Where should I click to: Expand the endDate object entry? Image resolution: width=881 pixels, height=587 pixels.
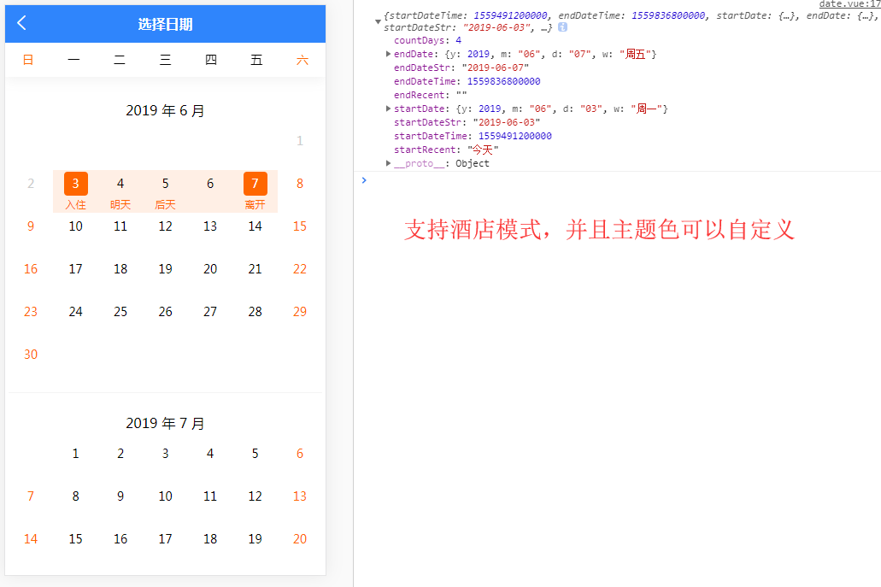click(x=388, y=53)
